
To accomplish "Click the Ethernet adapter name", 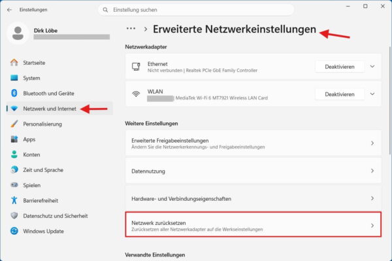I will click(157, 64).
